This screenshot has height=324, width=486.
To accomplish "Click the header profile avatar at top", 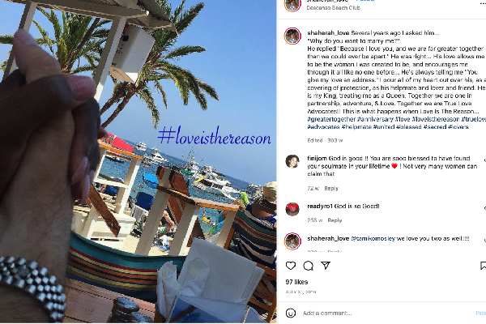I will pos(292,4).
